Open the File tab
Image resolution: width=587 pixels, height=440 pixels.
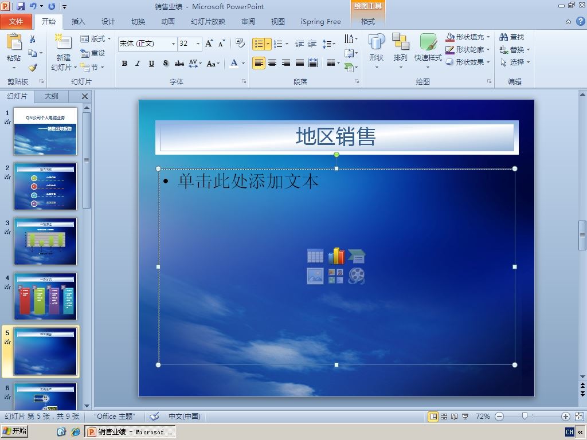[x=16, y=22]
